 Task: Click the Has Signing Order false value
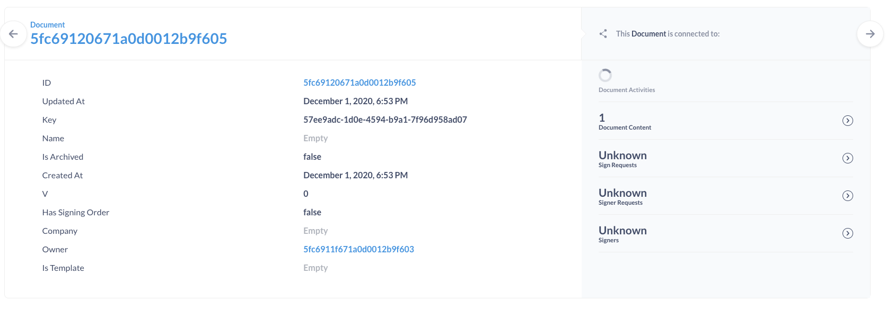click(x=312, y=212)
